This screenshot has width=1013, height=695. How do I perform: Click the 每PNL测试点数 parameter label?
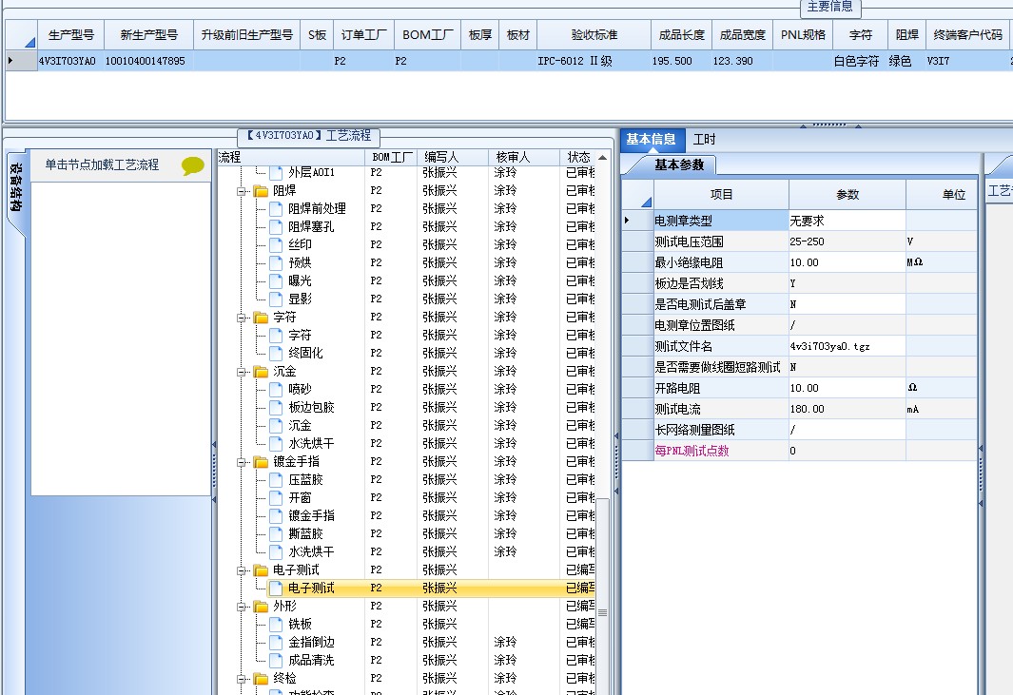pyautogui.click(x=692, y=451)
